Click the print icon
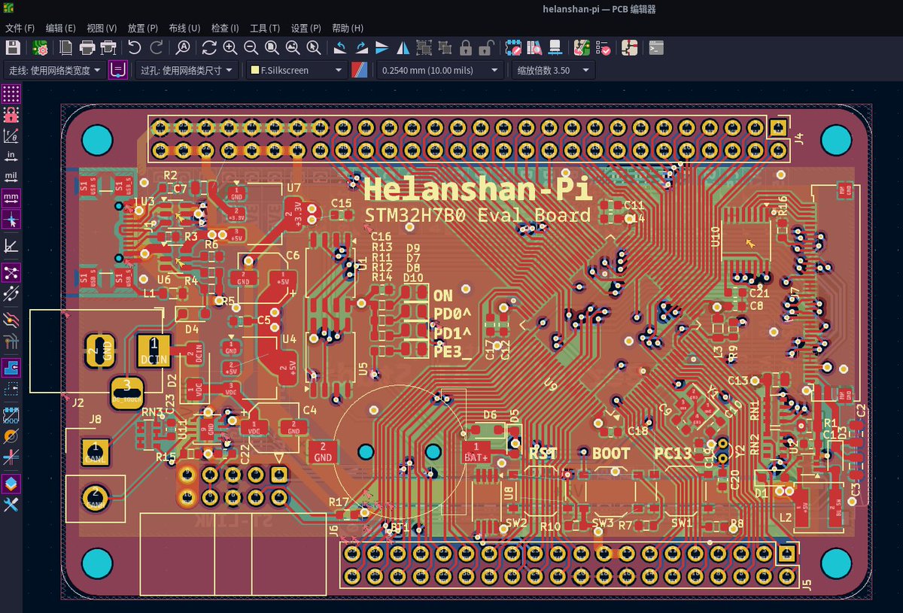 87,48
